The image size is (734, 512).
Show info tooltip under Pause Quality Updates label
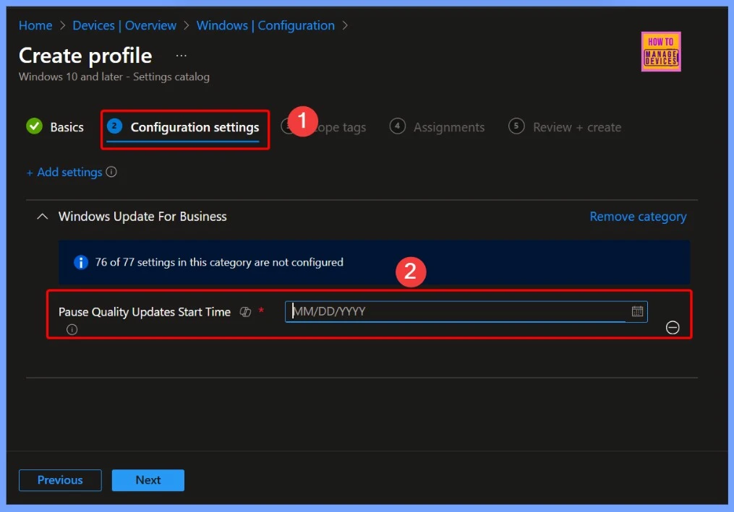[72, 329]
